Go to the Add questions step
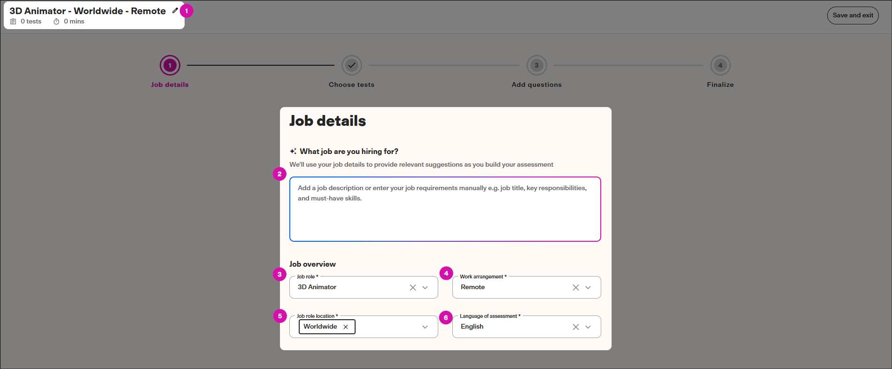This screenshot has height=369, width=892. 536,65
